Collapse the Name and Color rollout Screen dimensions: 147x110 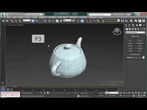135,54
